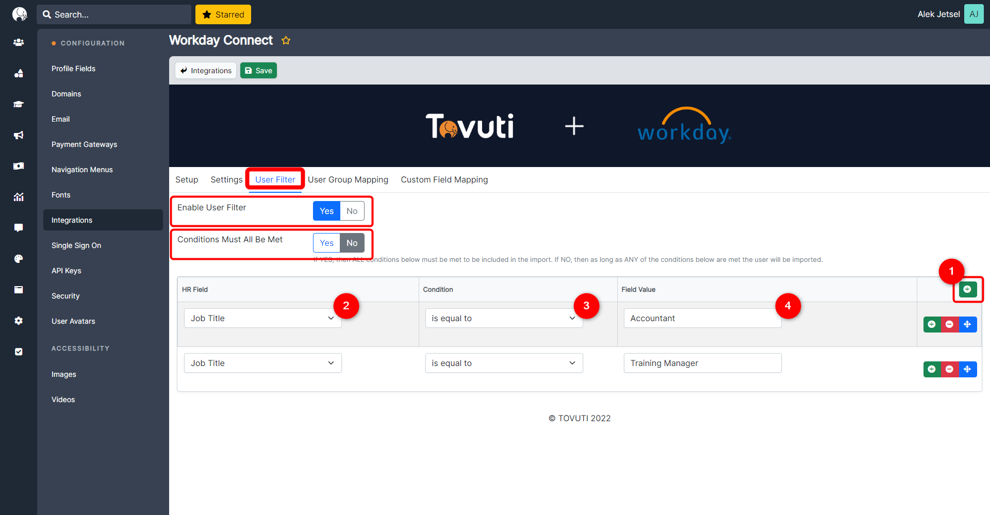This screenshot has width=990, height=515.
Task: Open Domains in sidebar
Action: pos(103,94)
